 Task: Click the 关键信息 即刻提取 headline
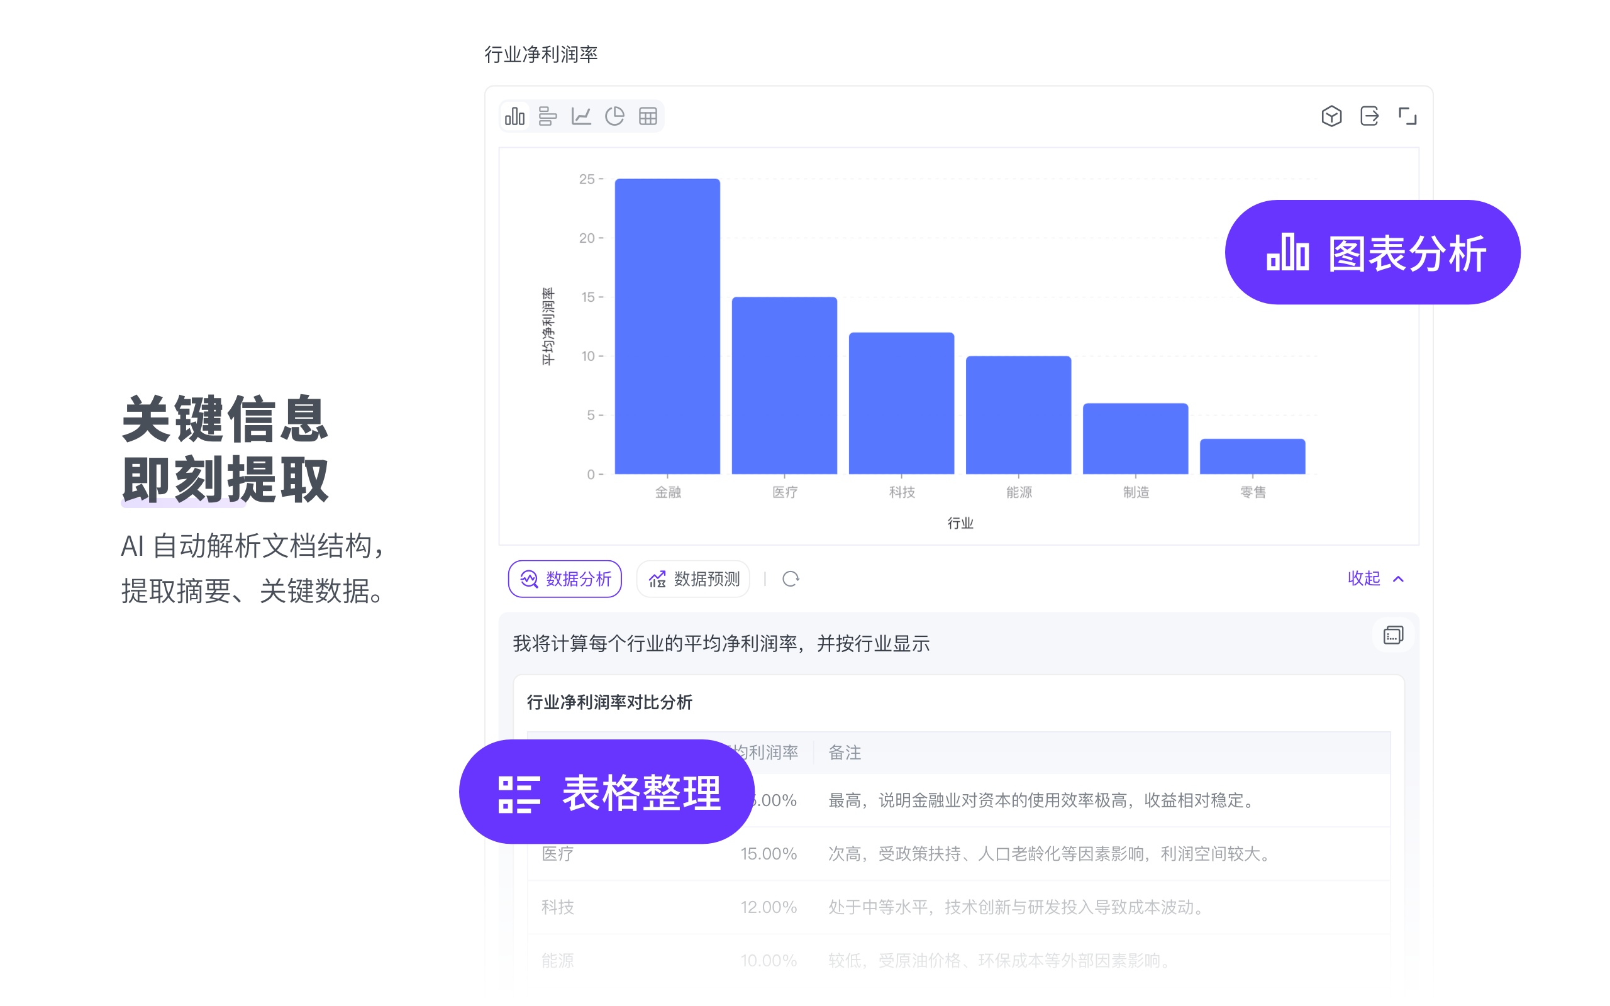pos(225,449)
